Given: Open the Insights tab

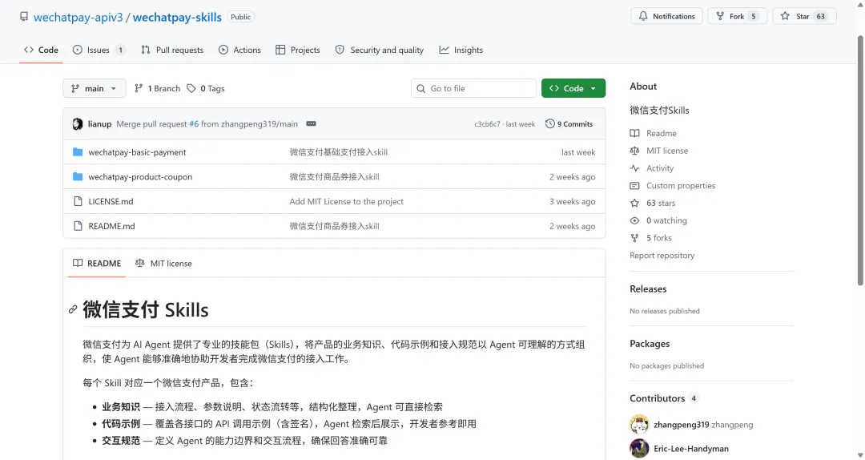Looking at the screenshot, I should (461, 50).
